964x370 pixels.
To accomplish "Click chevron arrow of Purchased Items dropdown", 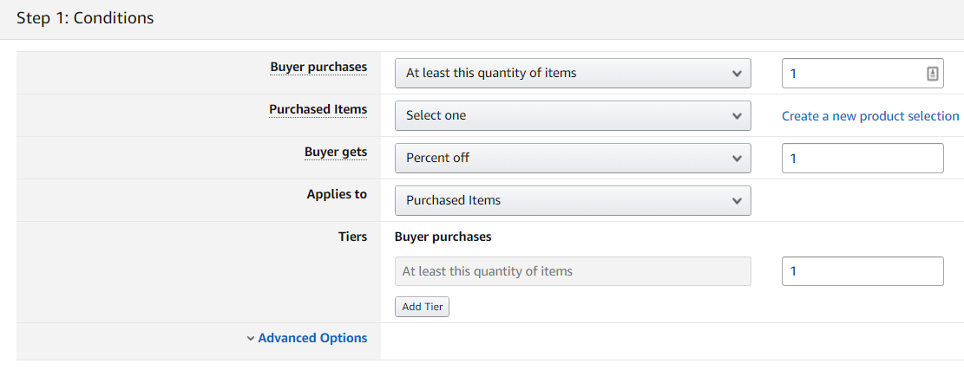I will 738,116.
